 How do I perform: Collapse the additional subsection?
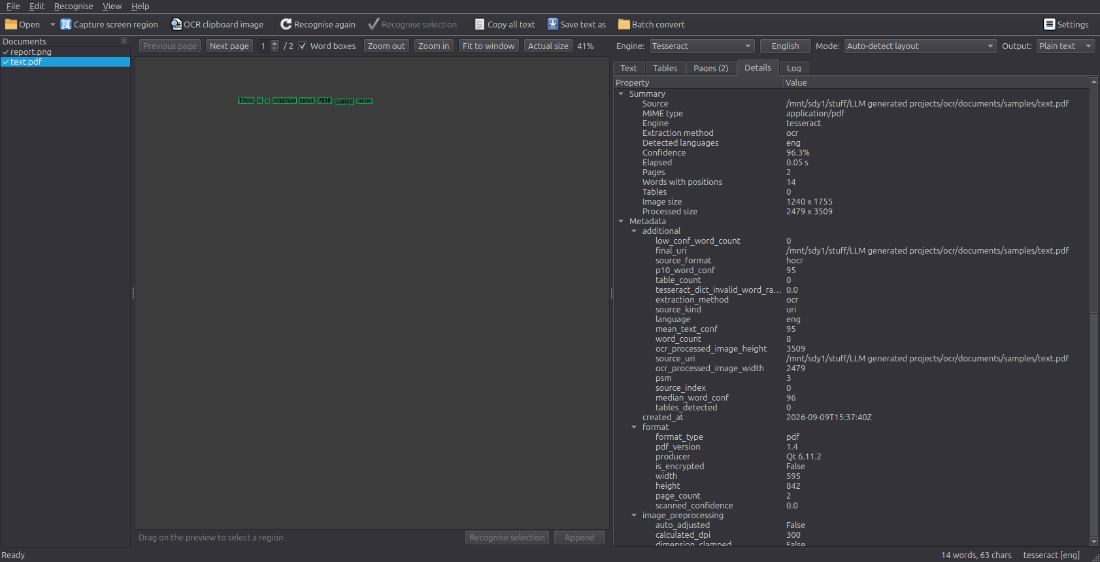click(634, 231)
